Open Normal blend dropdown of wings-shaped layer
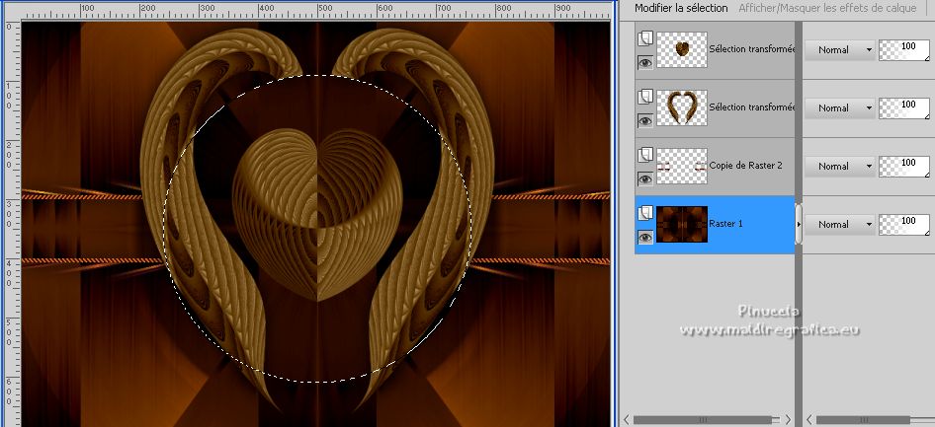This screenshot has height=427, width=935. point(839,107)
